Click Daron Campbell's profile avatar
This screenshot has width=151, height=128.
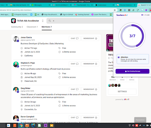click(16, 118)
